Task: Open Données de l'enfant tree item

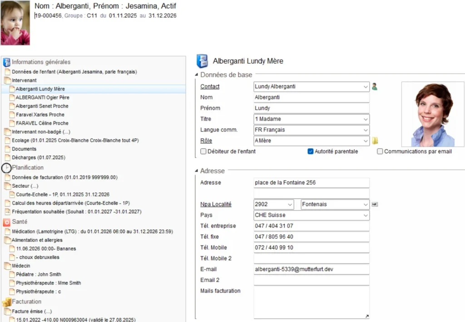Action: point(74,72)
